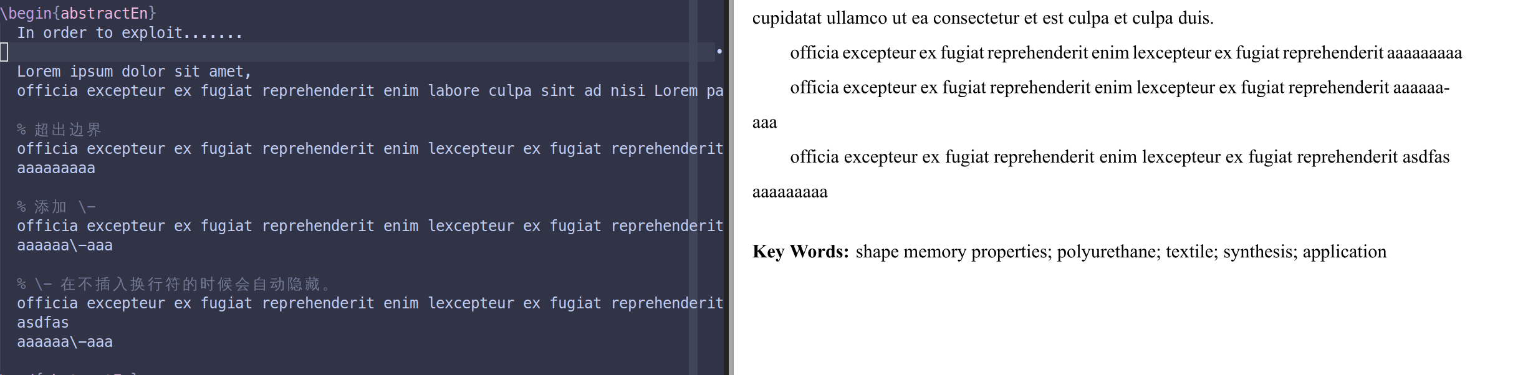Click 'aaaaaa\-aaa' under the 添加 comment
The image size is (1523, 375).
pyautogui.click(x=65, y=245)
